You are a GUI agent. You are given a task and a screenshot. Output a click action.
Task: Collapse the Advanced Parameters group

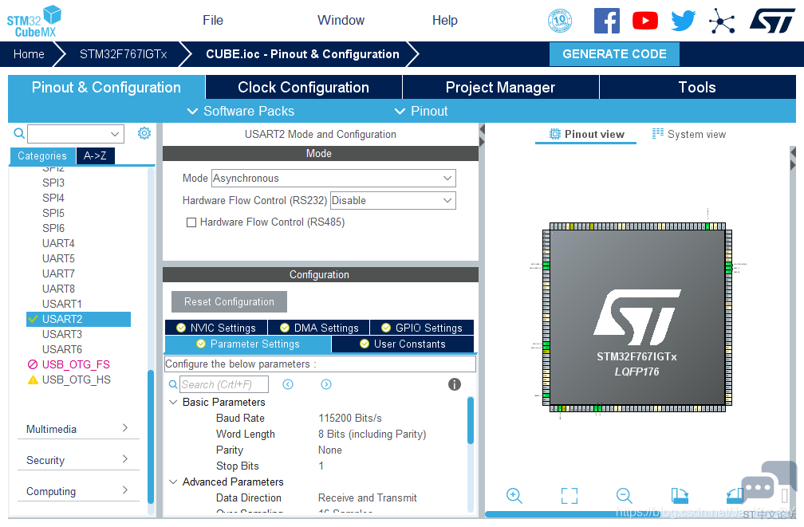[x=173, y=482]
